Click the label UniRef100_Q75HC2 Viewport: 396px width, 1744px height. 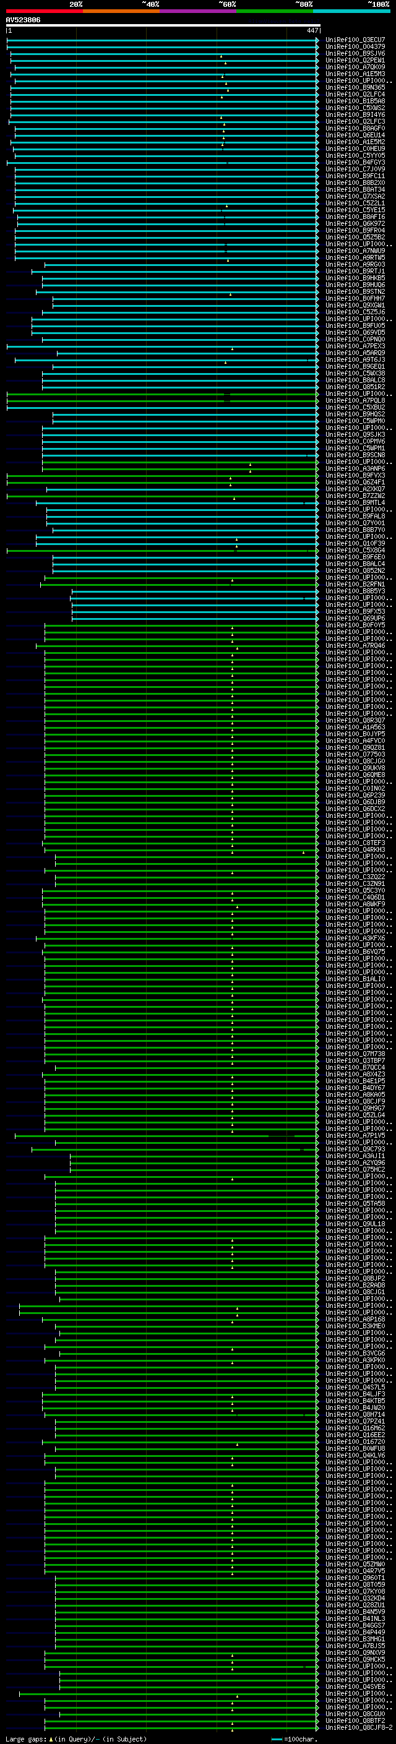pos(355,1169)
